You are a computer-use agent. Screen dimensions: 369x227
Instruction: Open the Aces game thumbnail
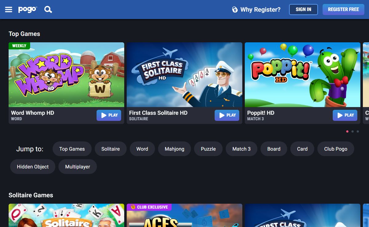click(184, 216)
